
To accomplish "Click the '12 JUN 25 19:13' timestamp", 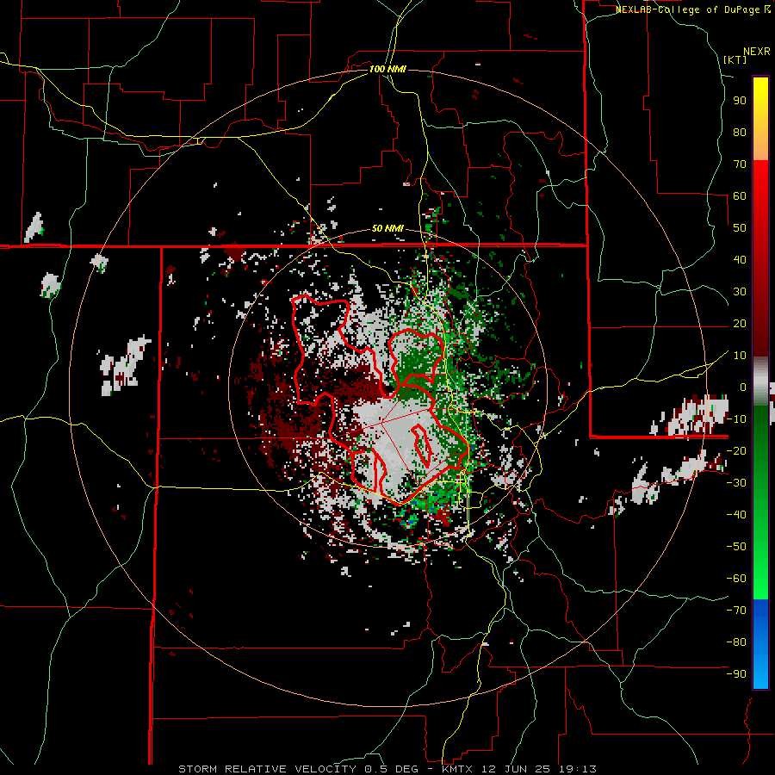I will tap(539, 769).
